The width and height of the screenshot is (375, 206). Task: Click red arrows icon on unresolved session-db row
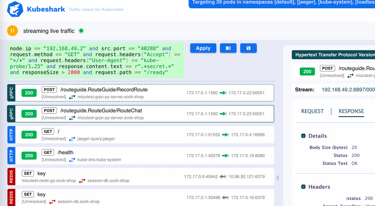(52, 202)
